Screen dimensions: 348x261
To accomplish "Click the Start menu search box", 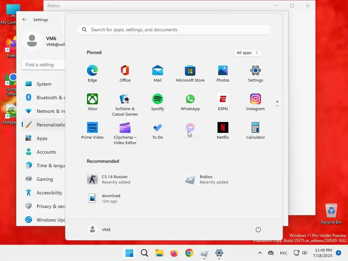I will click(x=174, y=30).
